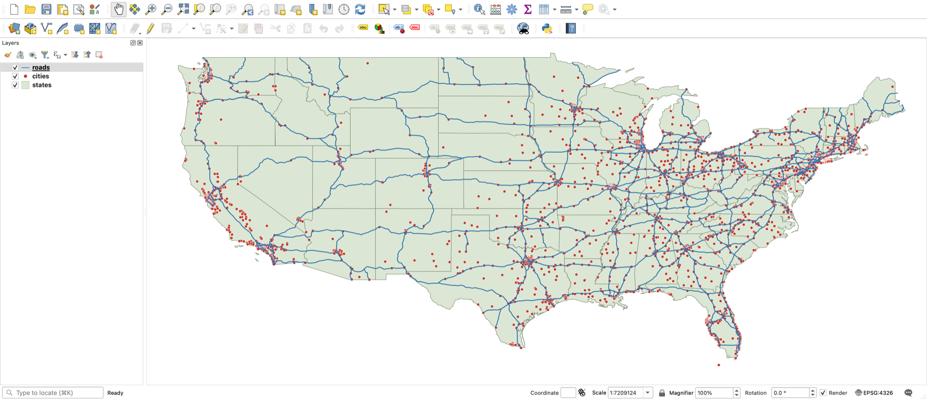Screen dimensions: 927x400
Task: Expand deselect features options arrow
Action: (438, 10)
